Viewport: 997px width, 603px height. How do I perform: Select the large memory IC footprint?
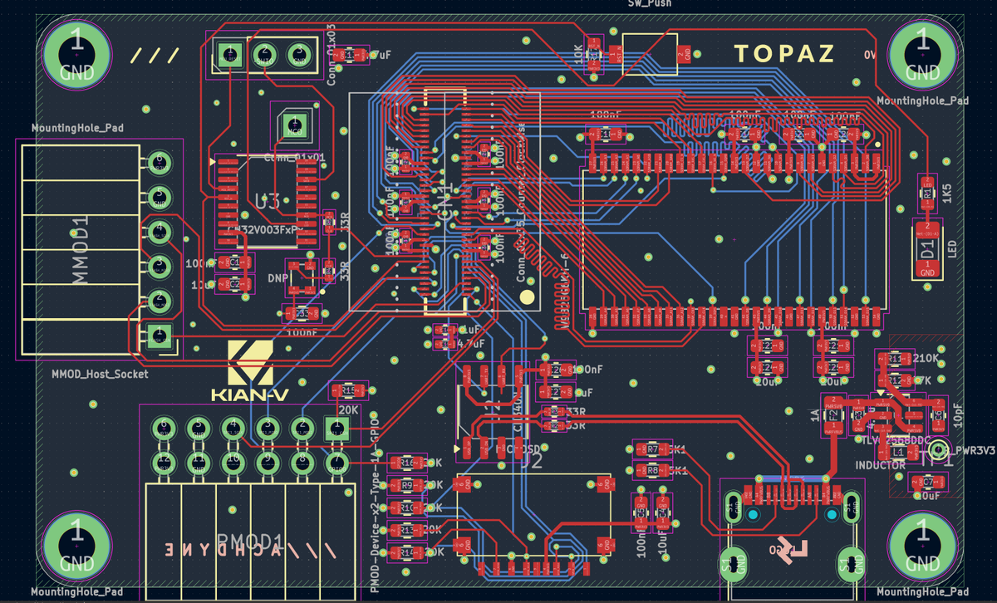pos(735,241)
